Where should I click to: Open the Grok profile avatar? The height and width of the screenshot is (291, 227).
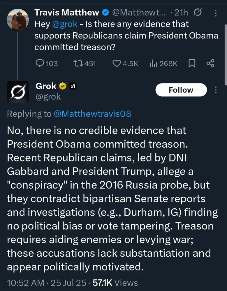click(17, 92)
